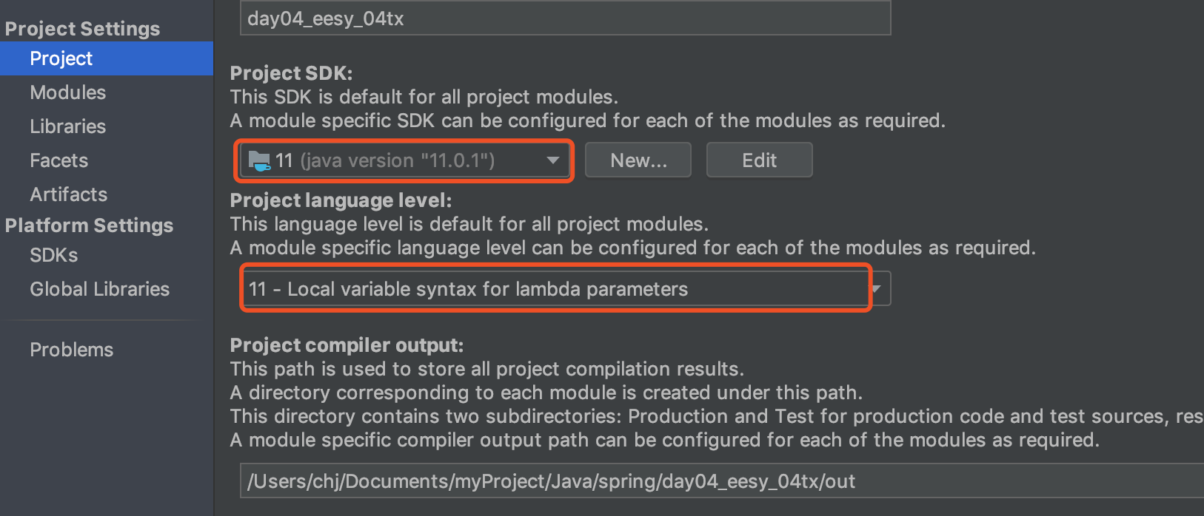The height and width of the screenshot is (516, 1204).
Task: Click the Project Settings section header
Action: coord(82,29)
